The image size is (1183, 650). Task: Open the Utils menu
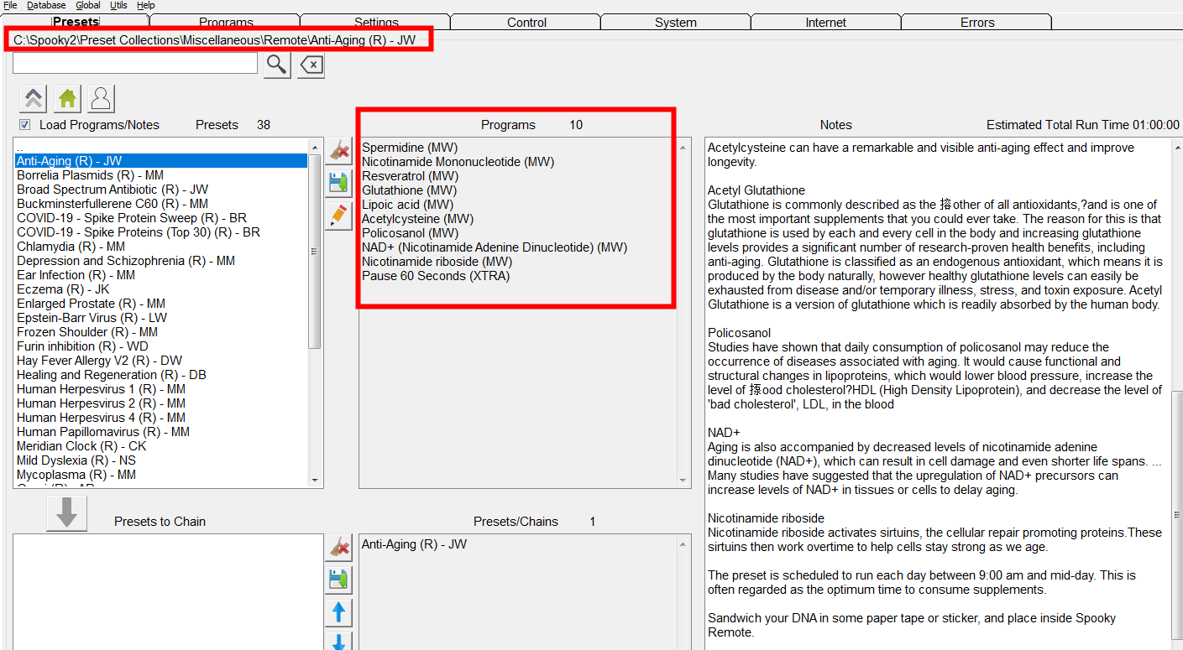point(118,5)
